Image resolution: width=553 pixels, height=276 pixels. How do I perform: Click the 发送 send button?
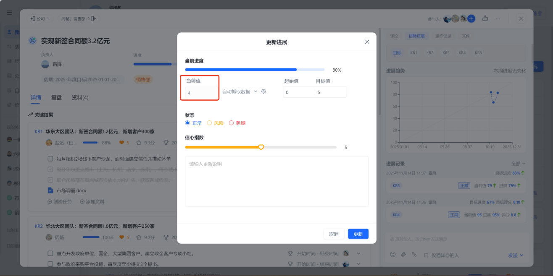click(x=513, y=255)
